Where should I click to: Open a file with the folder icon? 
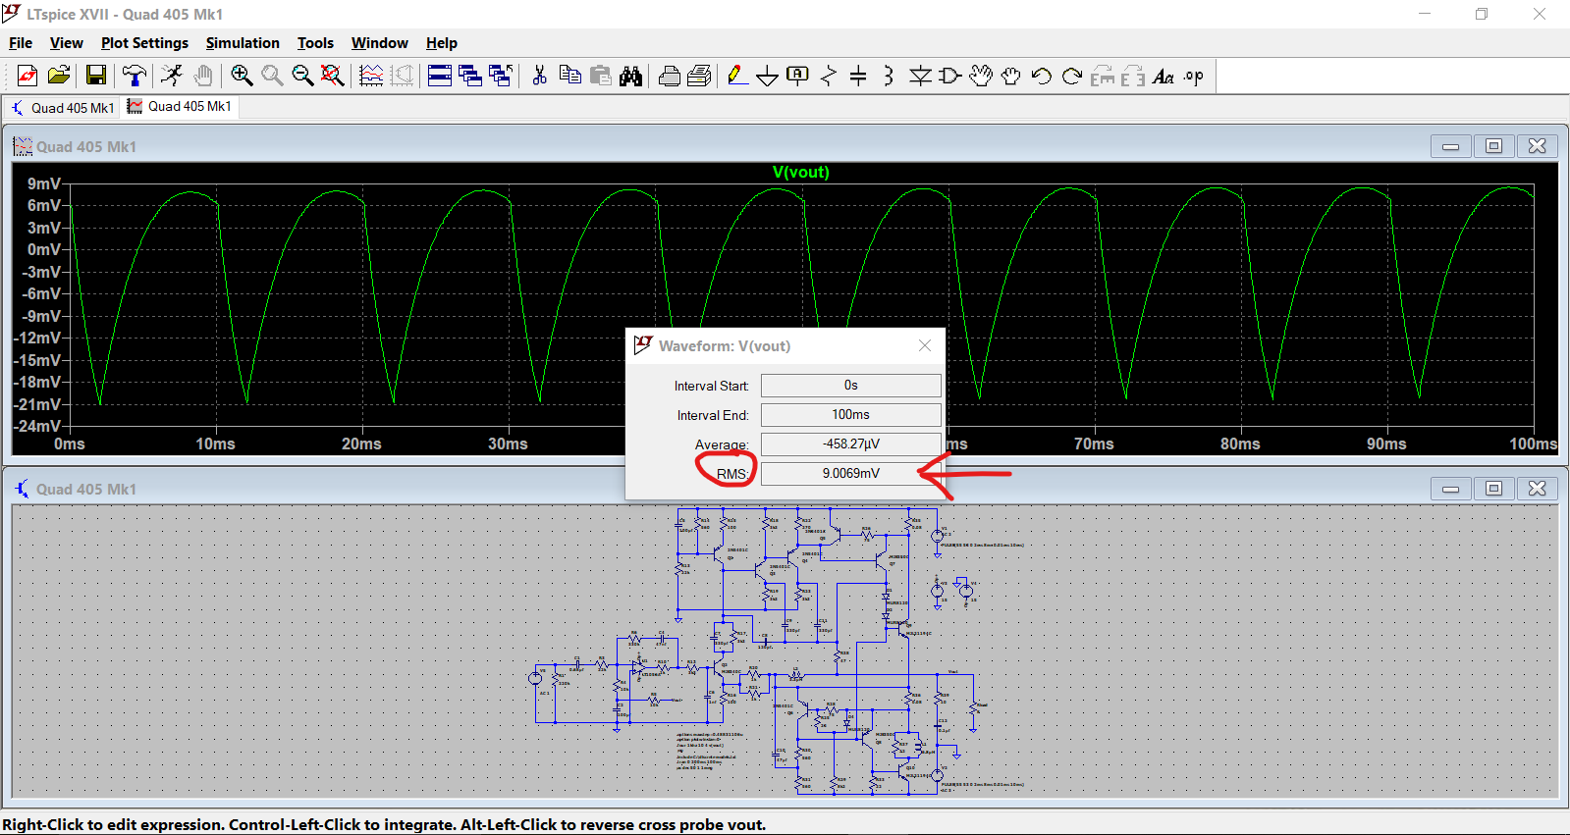59,76
